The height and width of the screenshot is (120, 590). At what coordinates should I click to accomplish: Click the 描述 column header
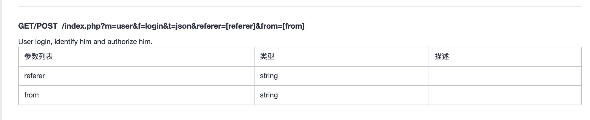[x=442, y=57]
